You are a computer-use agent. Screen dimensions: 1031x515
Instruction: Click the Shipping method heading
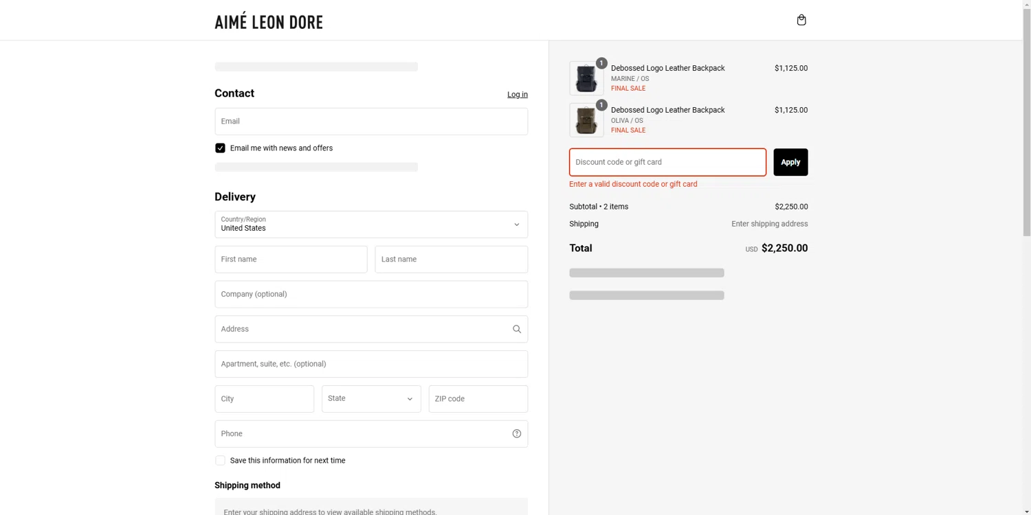tap(247, 485)
